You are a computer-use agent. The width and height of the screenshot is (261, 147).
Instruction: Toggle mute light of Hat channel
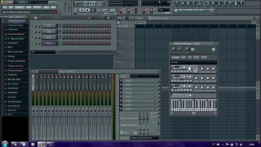[32, 38]
